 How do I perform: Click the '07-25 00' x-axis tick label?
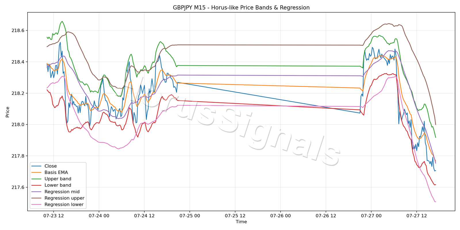(190, 216)
